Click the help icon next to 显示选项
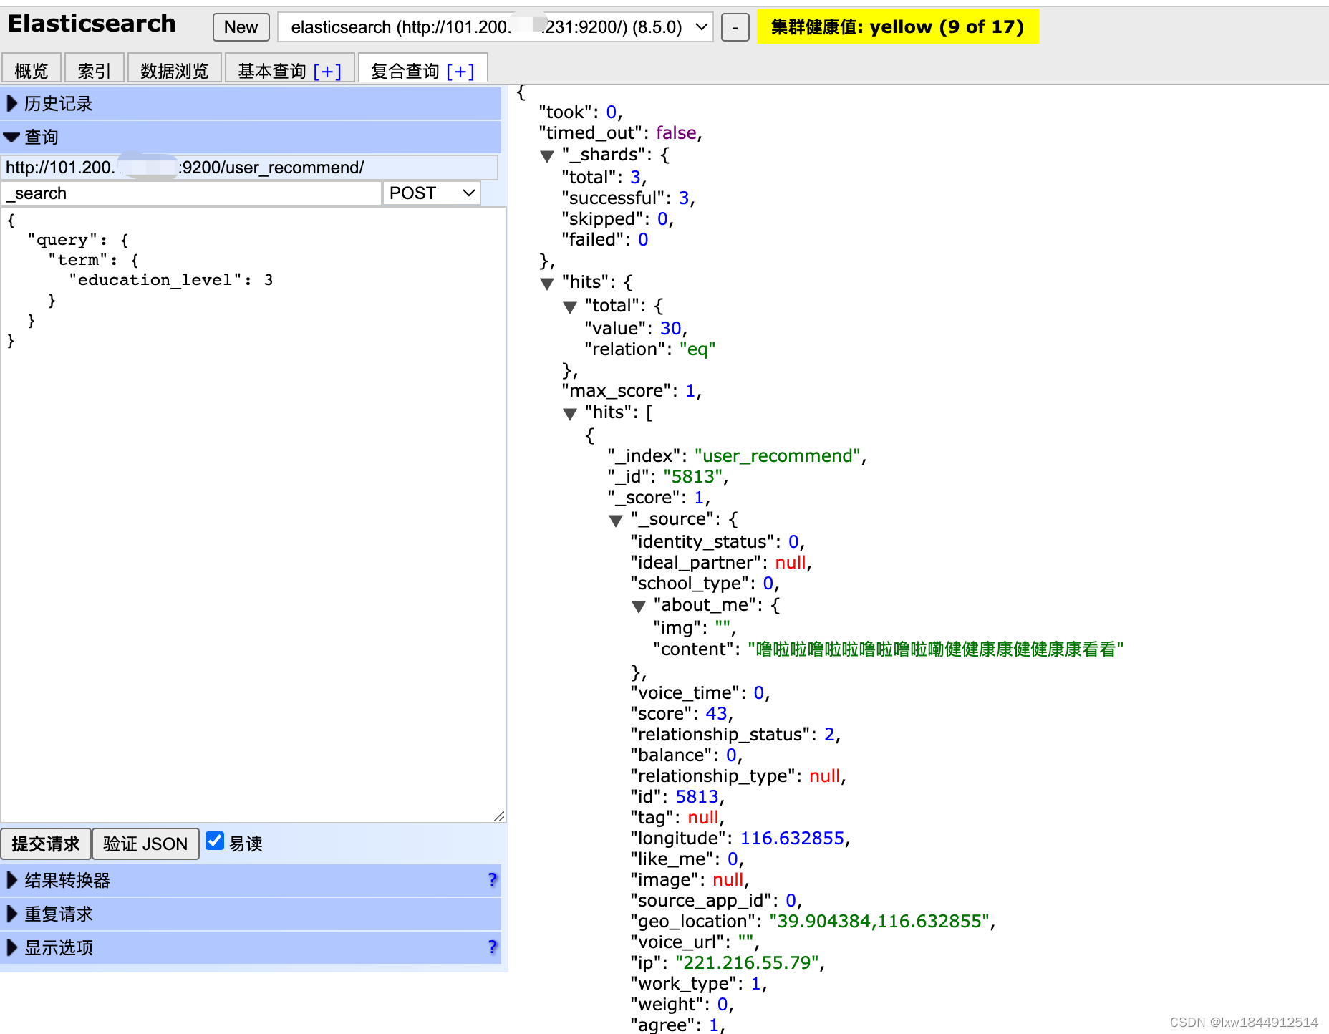The width and height of the screenshot is (1329, 1034). 492,947
